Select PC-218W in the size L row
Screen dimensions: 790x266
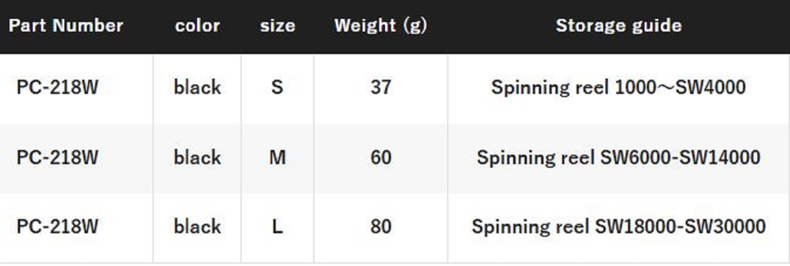pos(57,227)
